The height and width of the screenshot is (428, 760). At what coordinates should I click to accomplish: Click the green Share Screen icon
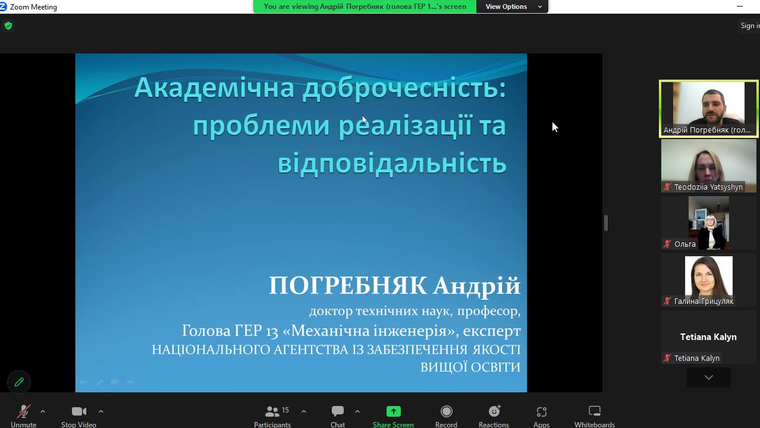[x=393, y=411]
